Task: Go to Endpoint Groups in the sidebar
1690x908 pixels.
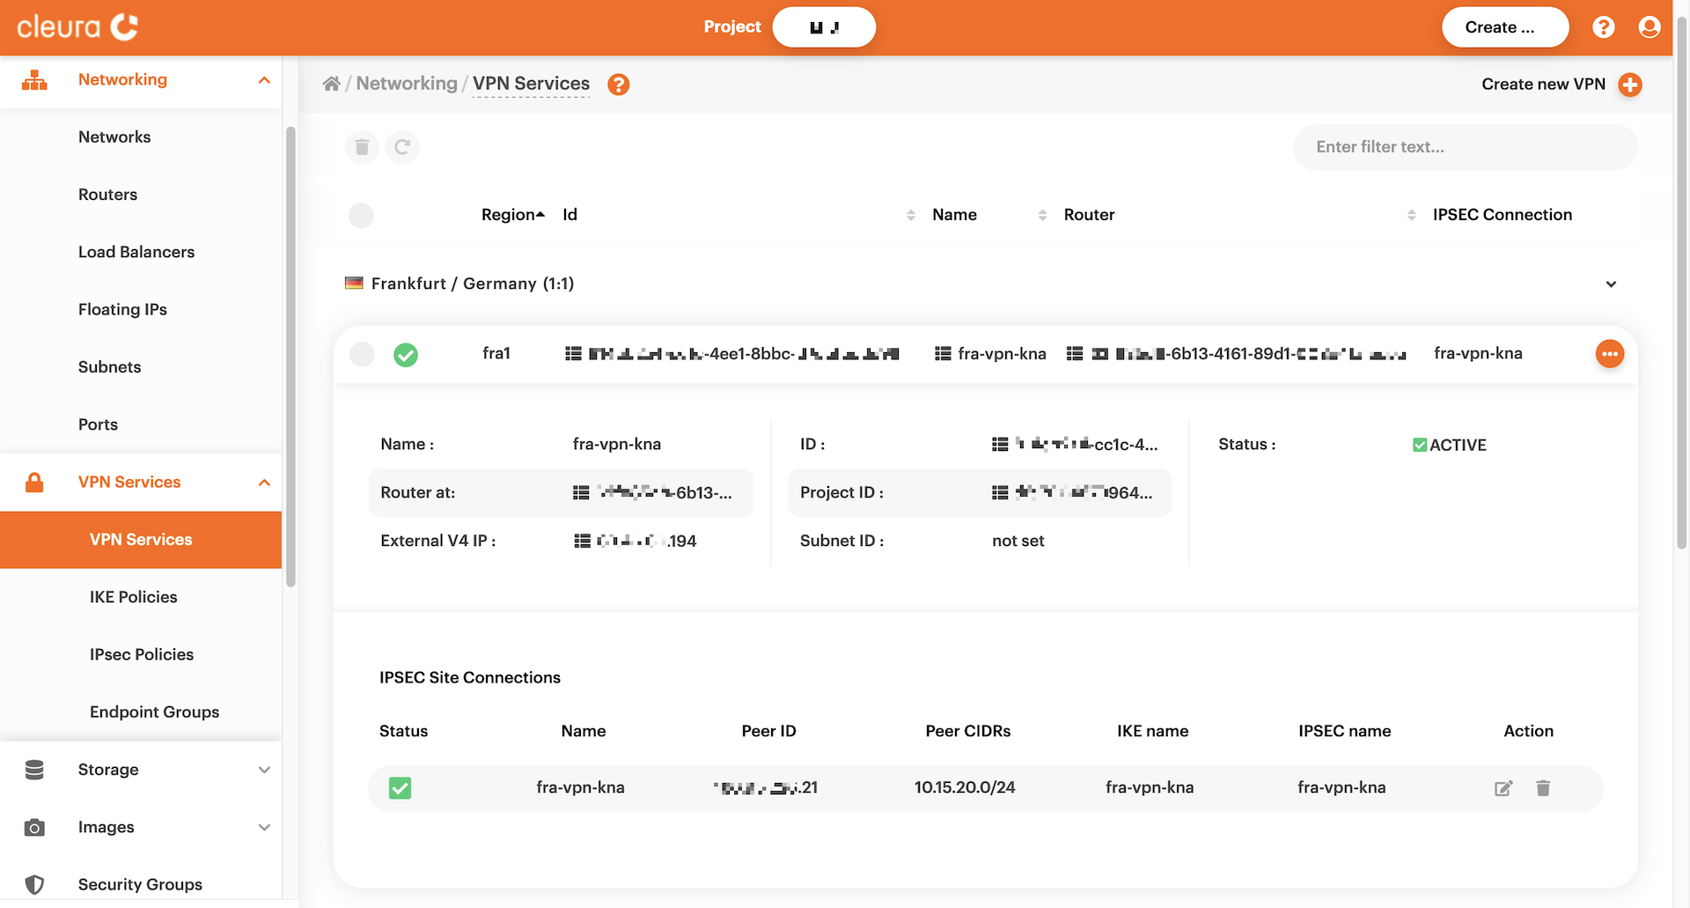Action: [154, 712]
